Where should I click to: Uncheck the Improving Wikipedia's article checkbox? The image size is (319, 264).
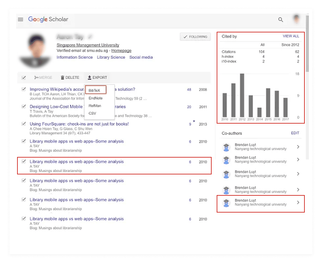24,89
